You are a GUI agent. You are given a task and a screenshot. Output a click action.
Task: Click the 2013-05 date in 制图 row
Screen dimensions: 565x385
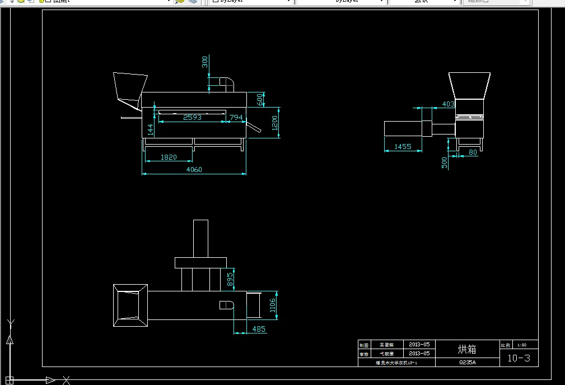tap(419, 344)
